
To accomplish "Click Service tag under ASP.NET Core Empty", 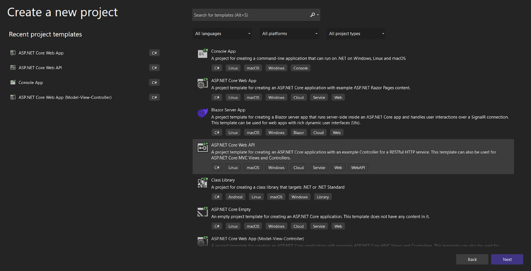I will pyautogui.click(x=319, y=226).
